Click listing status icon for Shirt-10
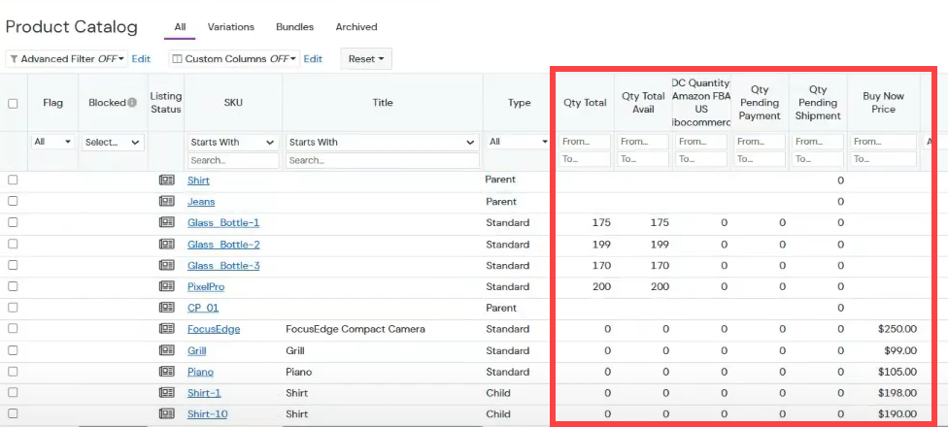Viewport: 948px width, 427px height. [167, 413]
